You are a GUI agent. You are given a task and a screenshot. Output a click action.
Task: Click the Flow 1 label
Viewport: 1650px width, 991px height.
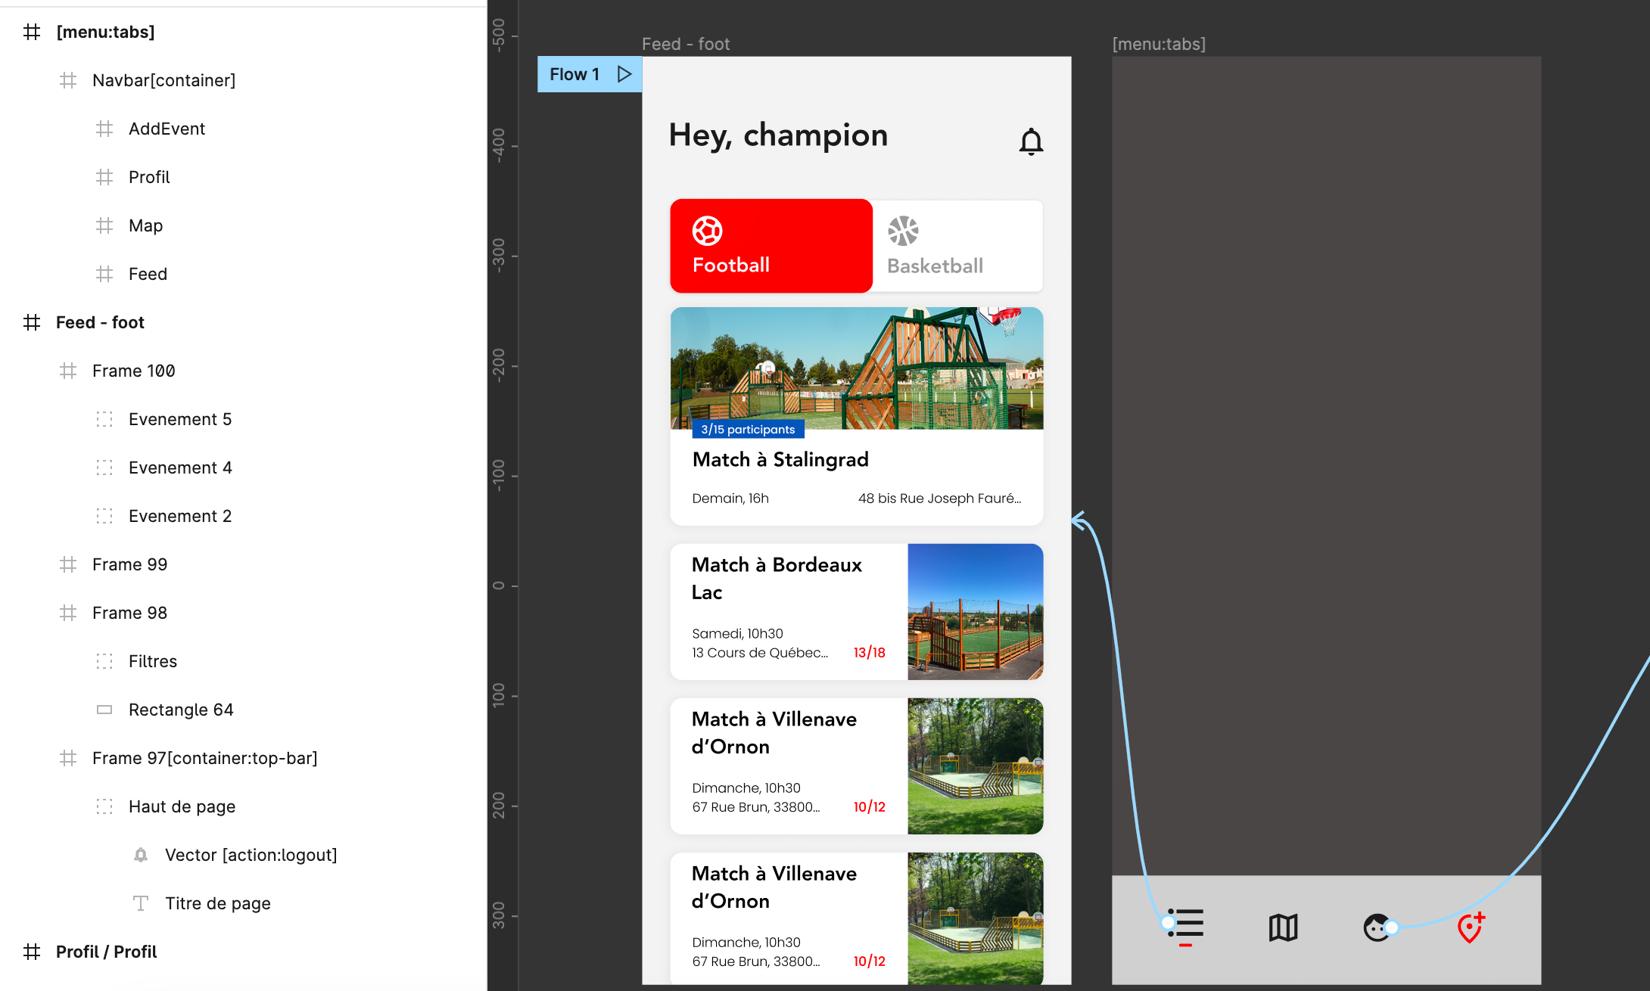[574, 74]
